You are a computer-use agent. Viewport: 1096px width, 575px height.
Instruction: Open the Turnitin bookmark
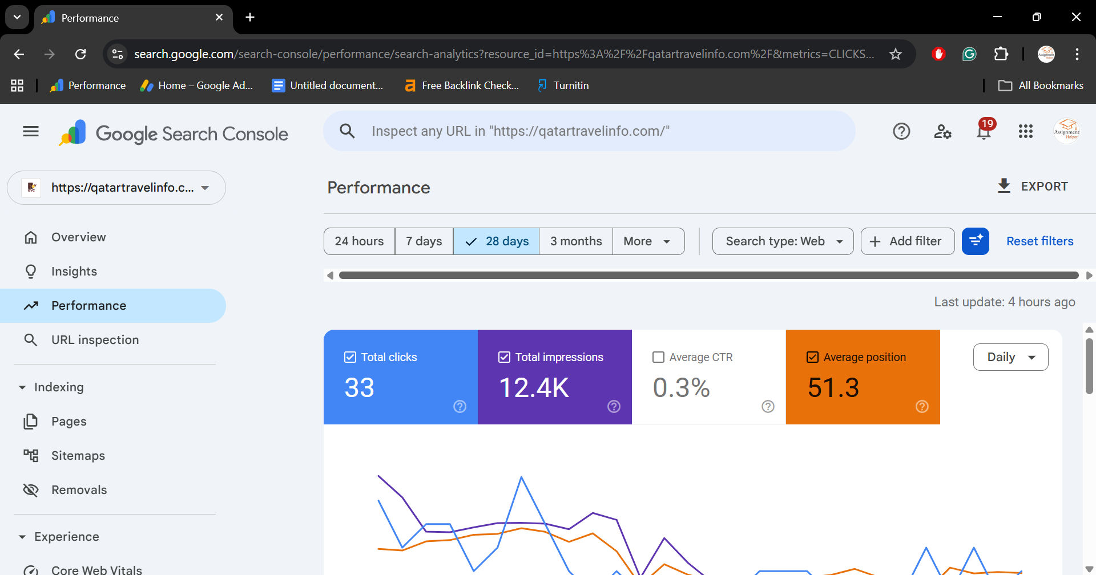coord(563,86)
